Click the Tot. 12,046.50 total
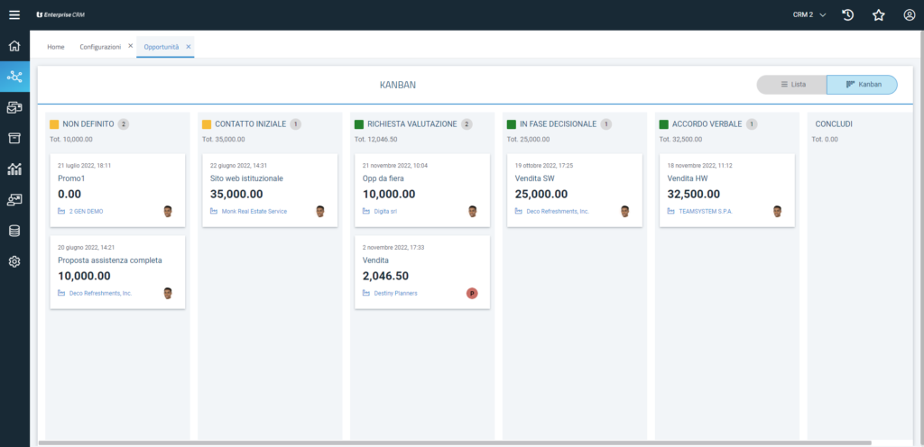 [x=376, y=140]
